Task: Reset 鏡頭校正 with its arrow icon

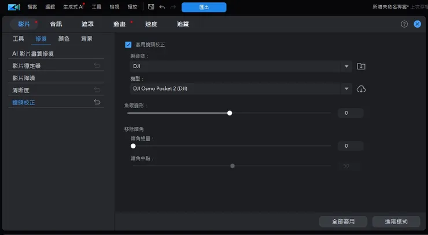Action: [x=97, y=102]
